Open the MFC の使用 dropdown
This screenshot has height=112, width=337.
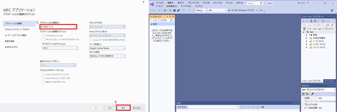coord(108,56)
